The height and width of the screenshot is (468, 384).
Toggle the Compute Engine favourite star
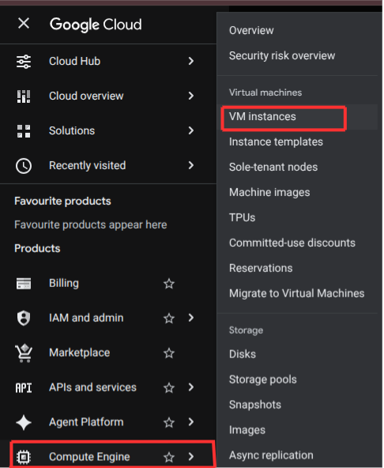[169, 457]
